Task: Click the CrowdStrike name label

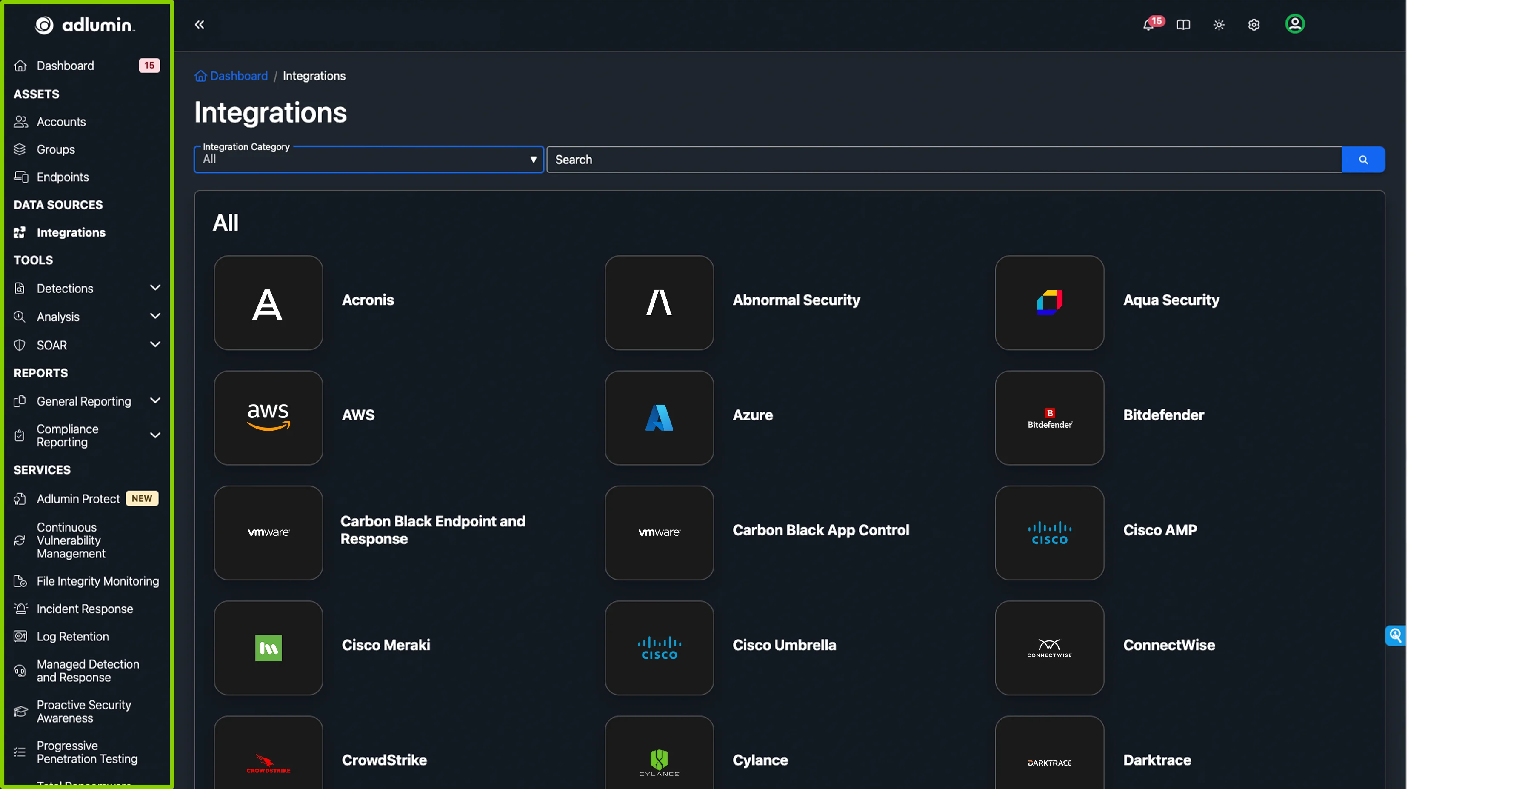Action: 384,760
